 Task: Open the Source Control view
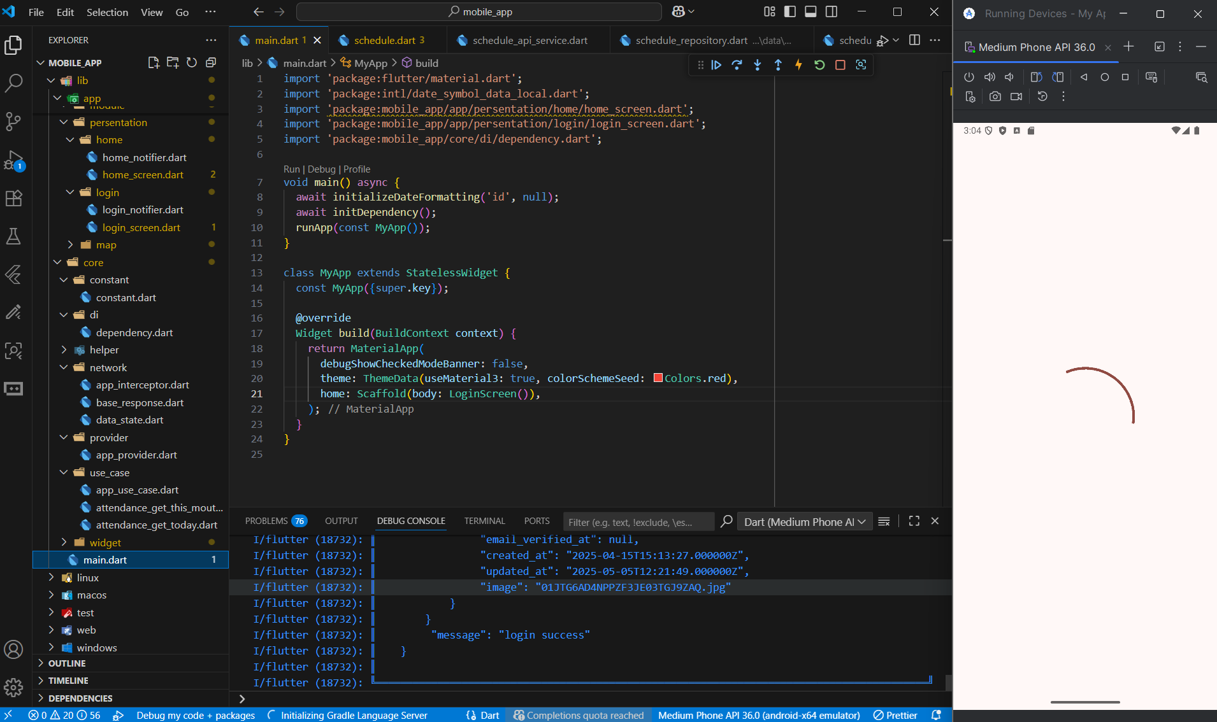point(13,121)
